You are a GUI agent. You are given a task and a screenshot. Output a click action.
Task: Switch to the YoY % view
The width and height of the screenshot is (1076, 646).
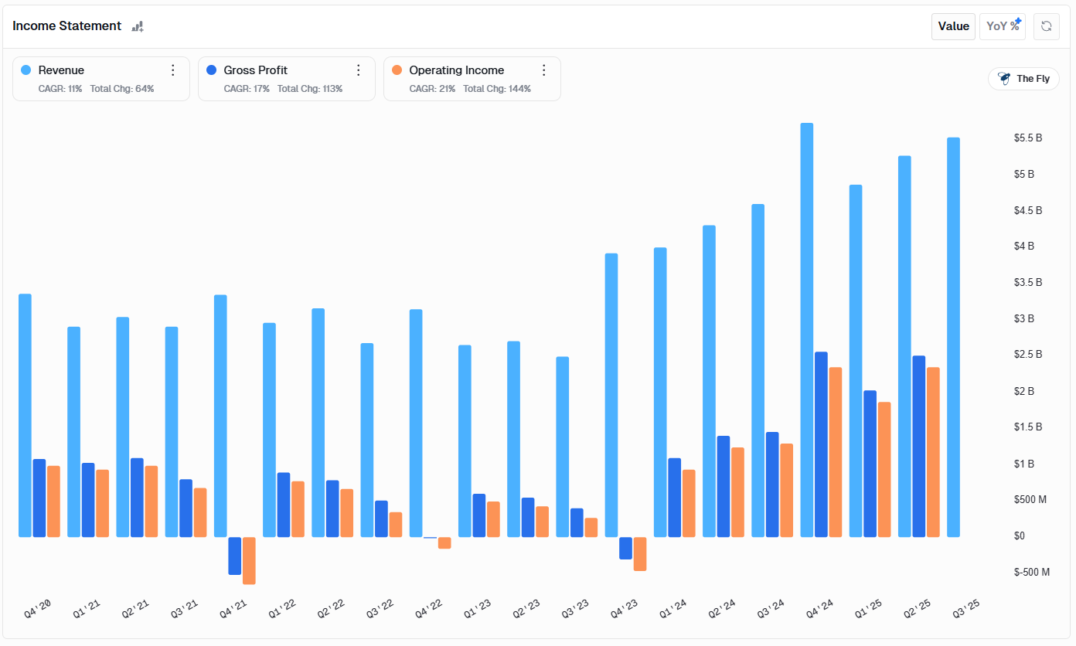point(1002,26)
